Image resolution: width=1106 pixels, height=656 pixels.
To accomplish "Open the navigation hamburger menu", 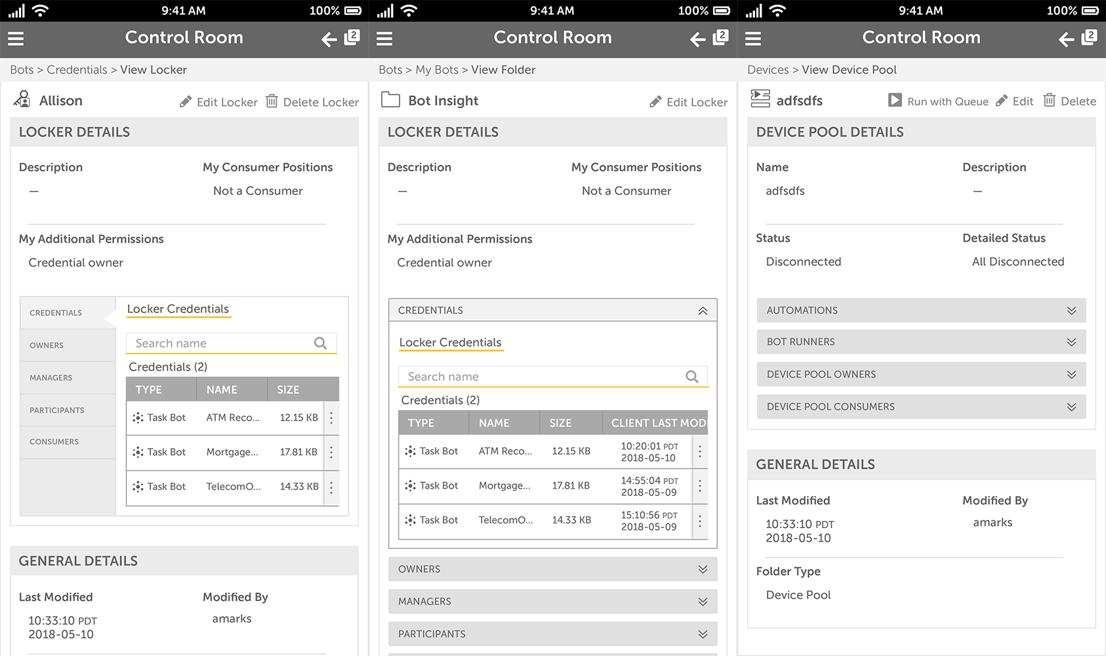I will [x=15, y=38].
